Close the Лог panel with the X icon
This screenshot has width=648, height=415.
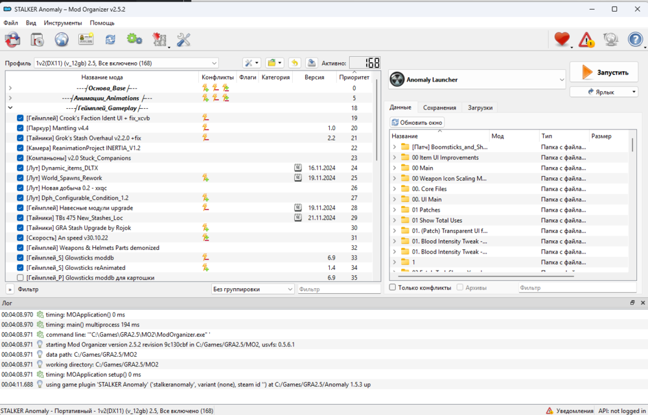(643, 303)
